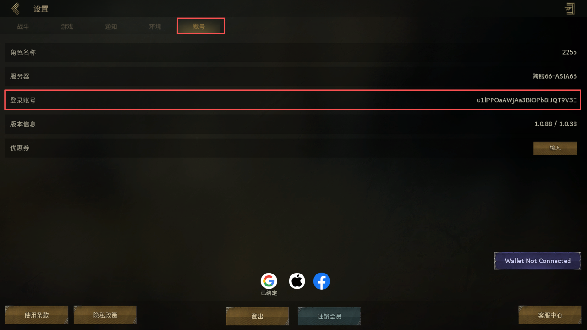The width and height of the screenshot is (587, 330).
Task: Click the 登出 logout button
Action: click(x=257, y=316)
